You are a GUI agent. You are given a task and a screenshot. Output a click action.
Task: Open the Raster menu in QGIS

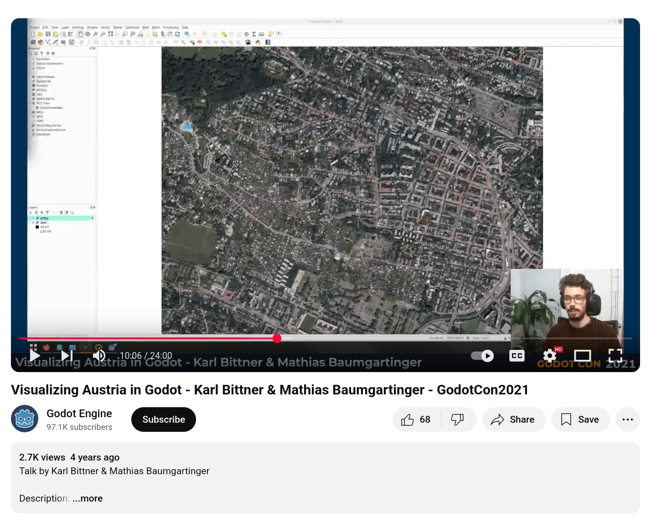click(x=118, y=27)
